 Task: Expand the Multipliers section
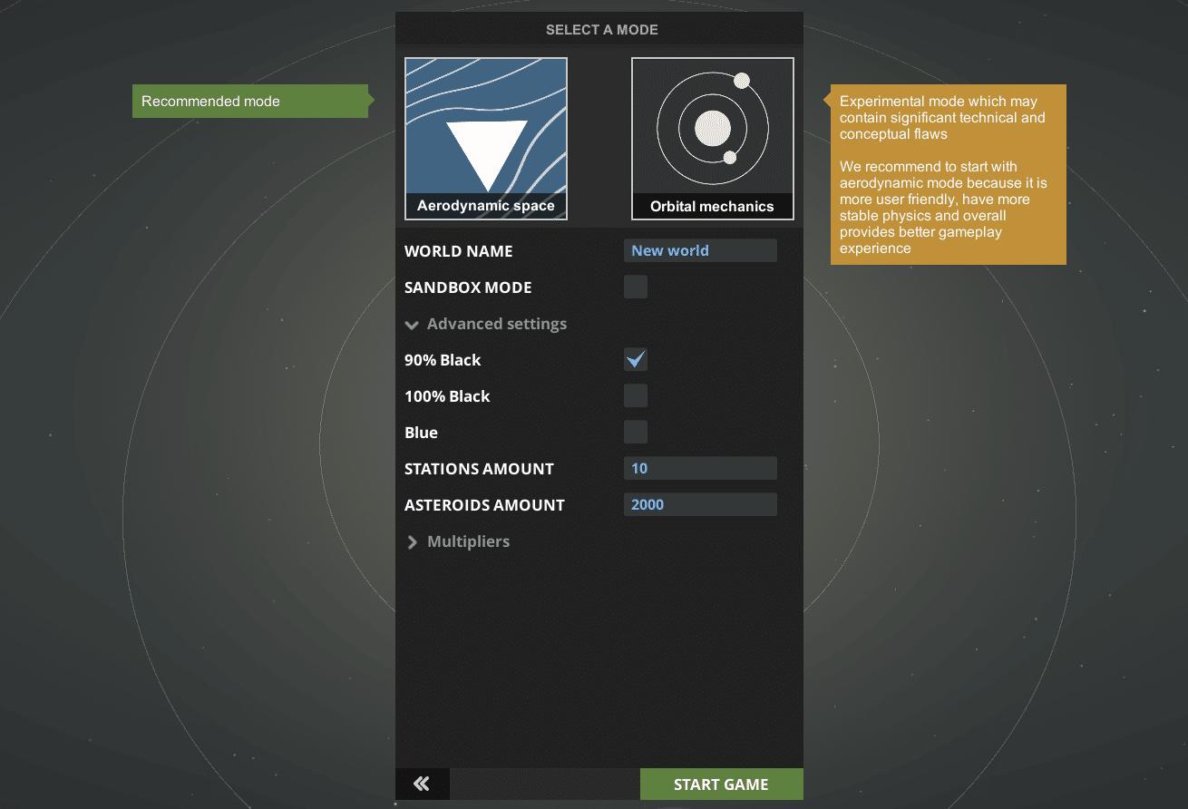[458, 541]
